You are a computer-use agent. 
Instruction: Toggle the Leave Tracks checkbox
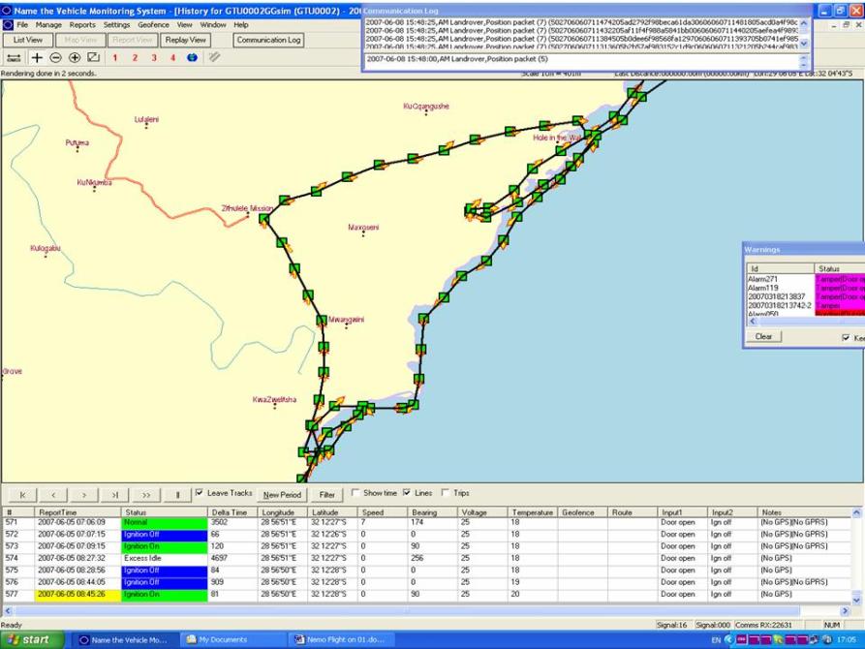point(200,493)
